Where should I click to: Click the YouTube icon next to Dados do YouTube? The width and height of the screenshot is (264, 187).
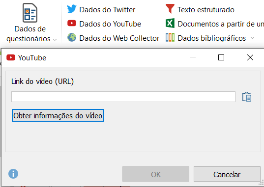[72, 23]
